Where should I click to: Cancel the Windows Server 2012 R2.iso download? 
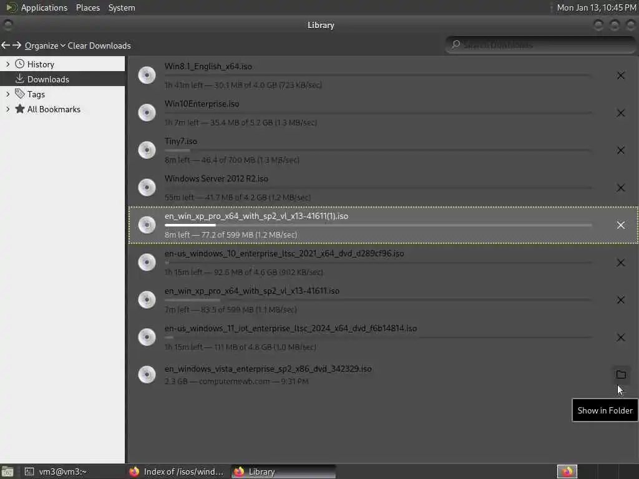621,188
